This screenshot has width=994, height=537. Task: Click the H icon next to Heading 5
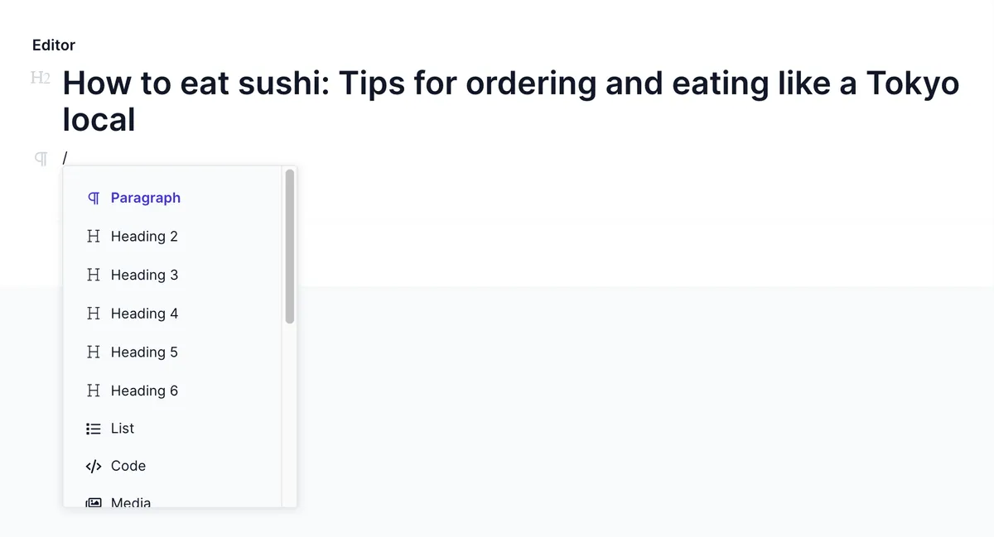point(94,352)
